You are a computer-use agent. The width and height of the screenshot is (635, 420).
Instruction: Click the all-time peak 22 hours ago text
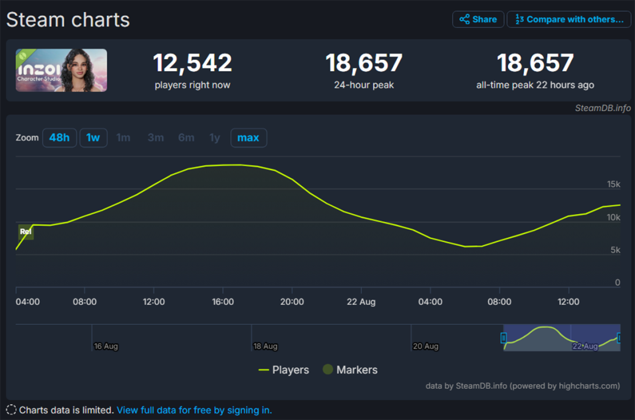[x=535, y=85]
